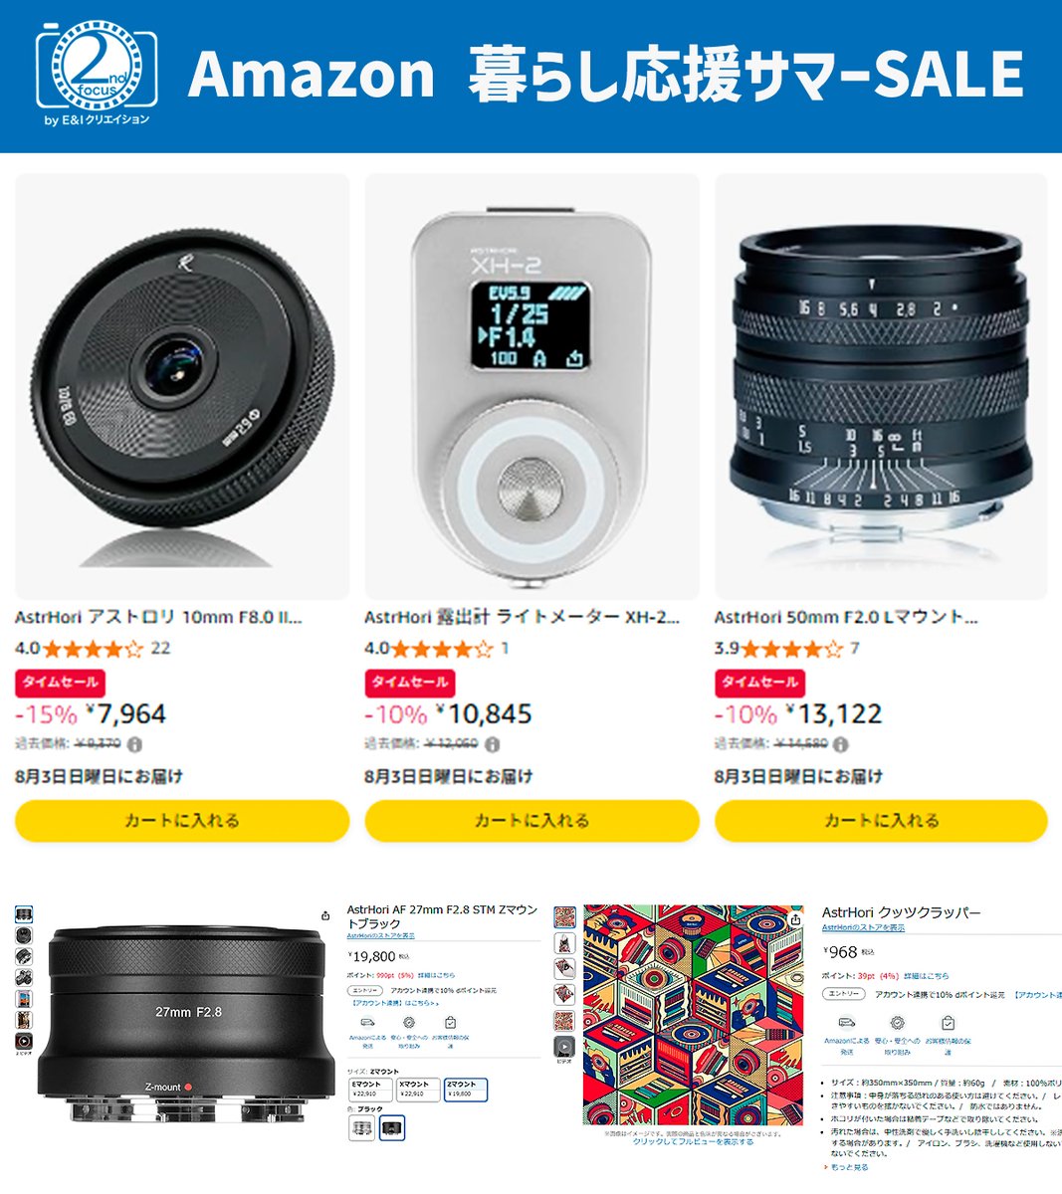Image resolution: width=1062 pixels, height=1194 pixels.
Task: Click share icon on the cleaning cloth image
Action: [794, 920]
